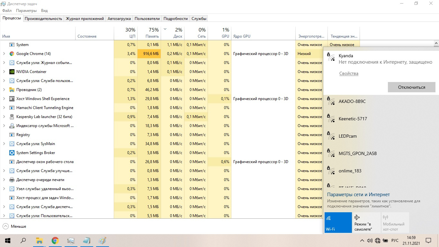This screenshot has width=439, height=247.
Task: Select the Registry process row name
Action: pos(23,135)
